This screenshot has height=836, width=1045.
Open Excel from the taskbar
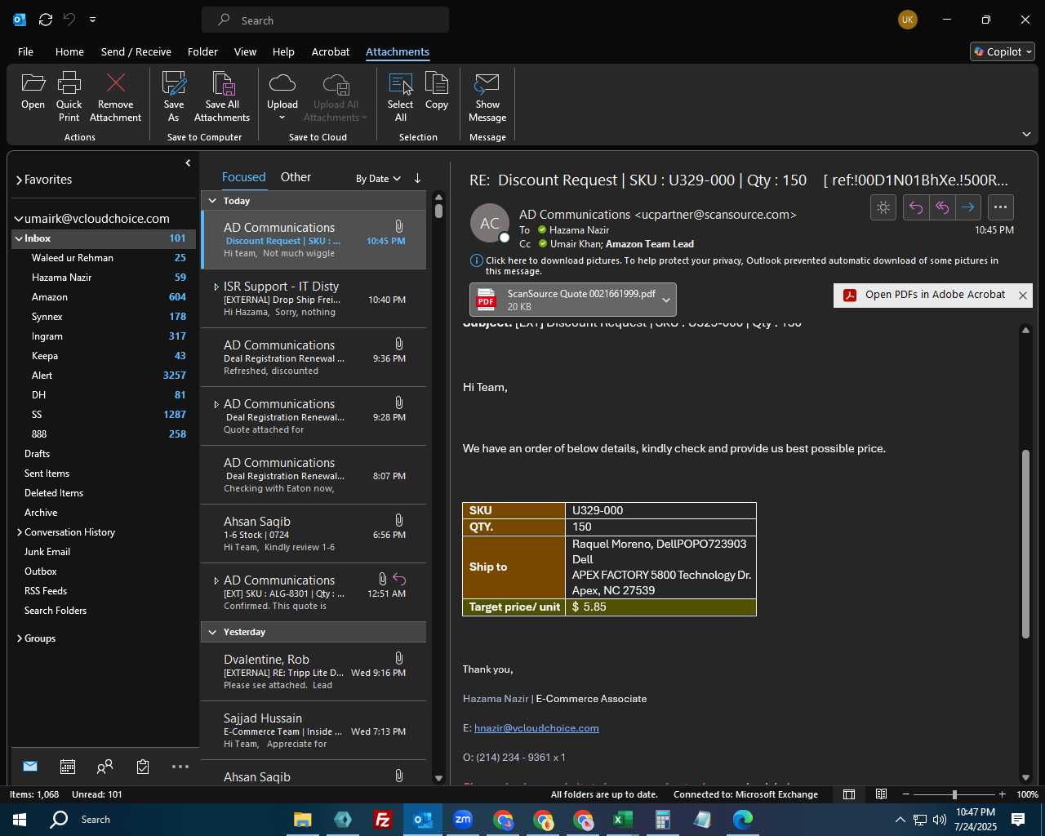click(x=623, y=820)
